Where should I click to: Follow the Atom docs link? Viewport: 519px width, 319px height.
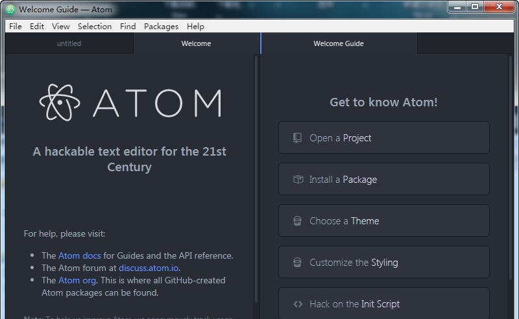79,255
